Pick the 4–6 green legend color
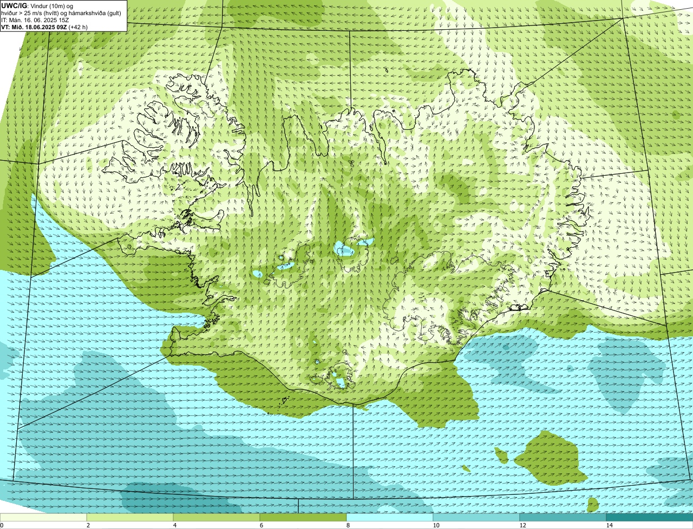The height and width of the screenshot is (529, 693). (217, 517)
